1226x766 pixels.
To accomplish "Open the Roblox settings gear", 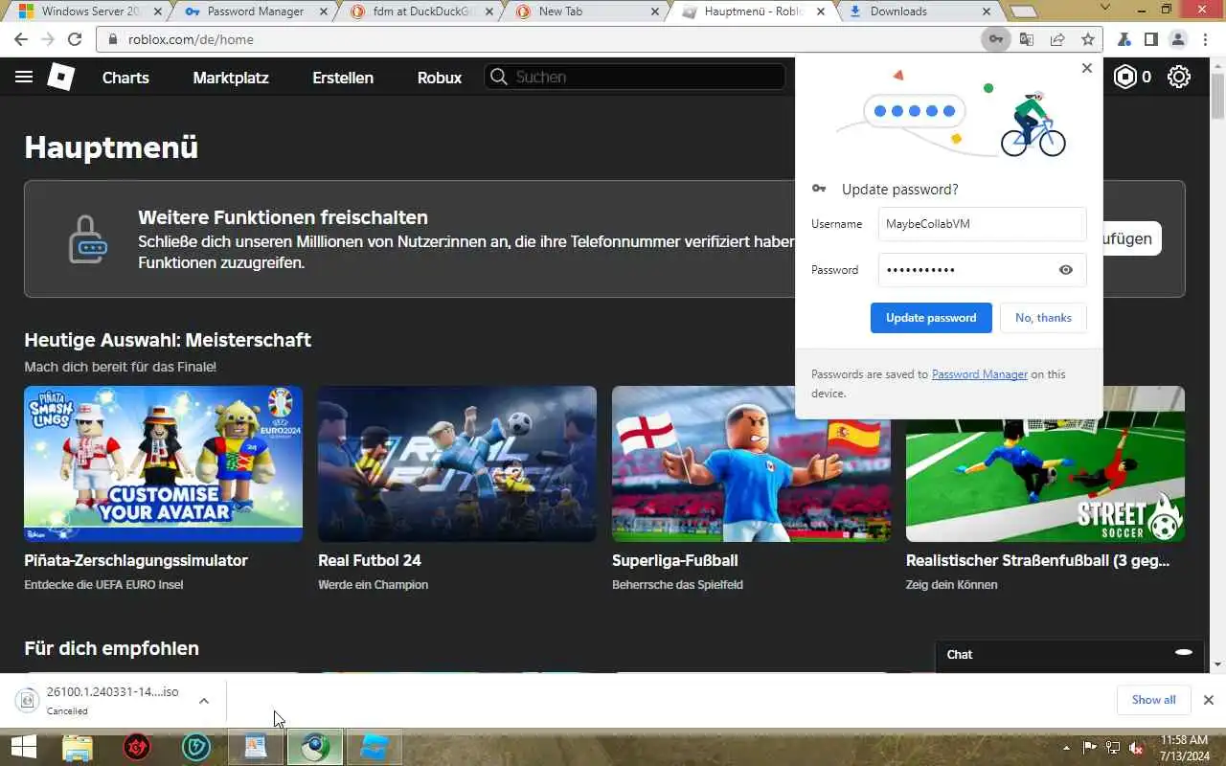I will 1179,78.
